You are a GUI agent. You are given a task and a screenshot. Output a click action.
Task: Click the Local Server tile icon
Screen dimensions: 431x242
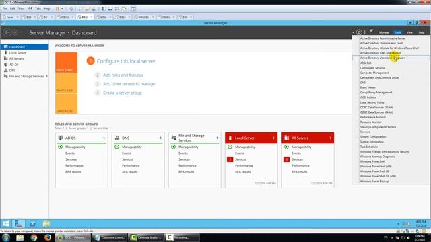point(230,138)
